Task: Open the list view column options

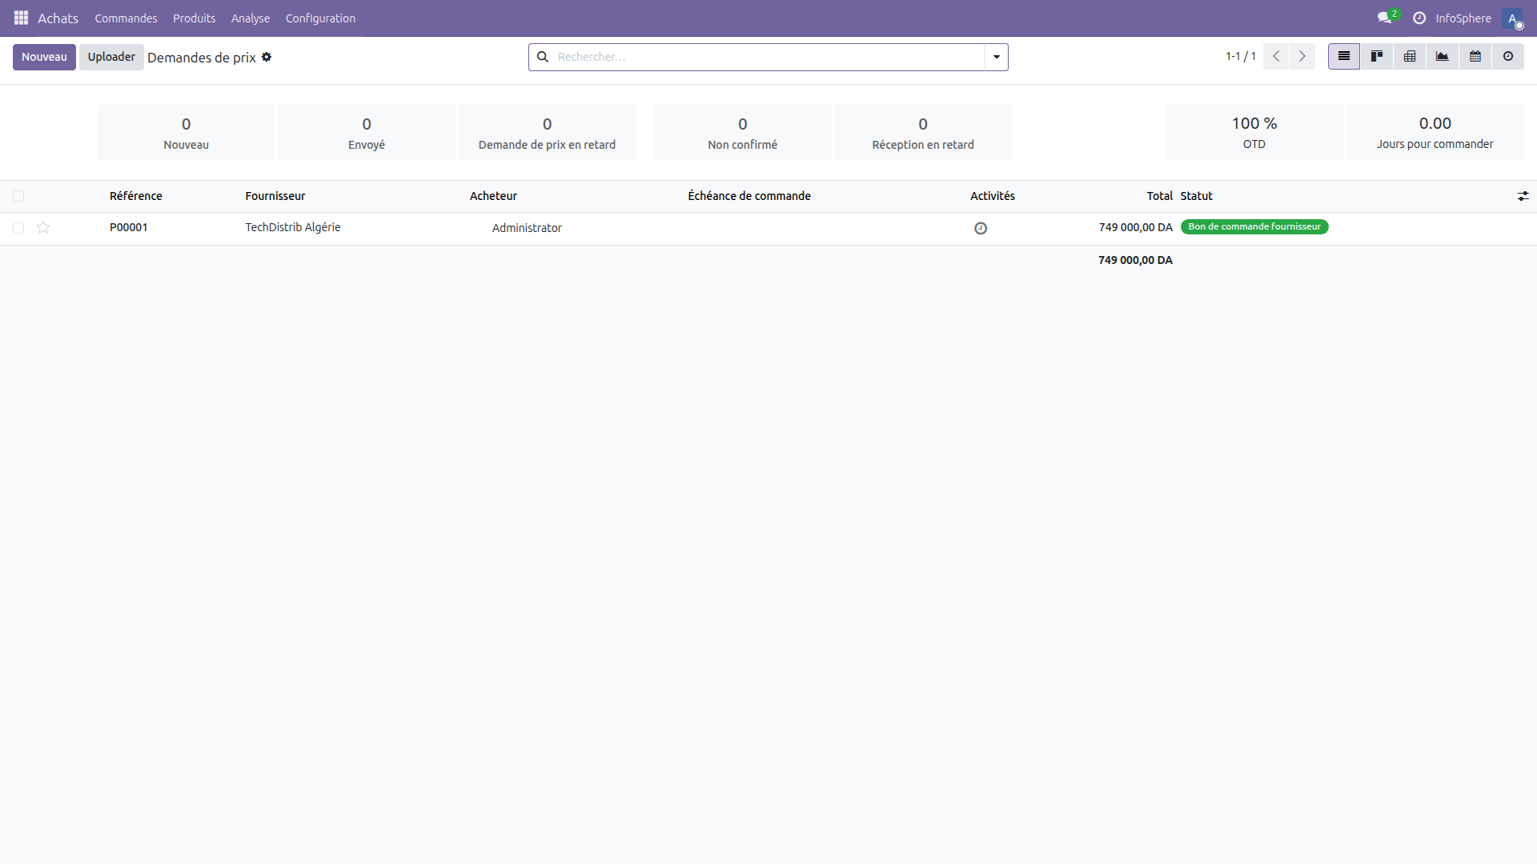Action: 1523,196
